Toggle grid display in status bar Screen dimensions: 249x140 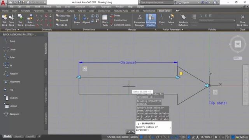point(142,137)
